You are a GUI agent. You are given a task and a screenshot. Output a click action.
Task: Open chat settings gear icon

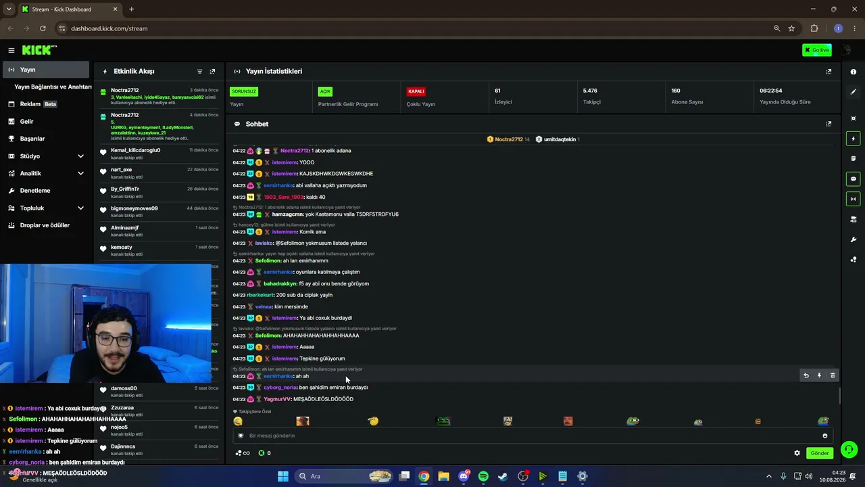tap(797, 453)
